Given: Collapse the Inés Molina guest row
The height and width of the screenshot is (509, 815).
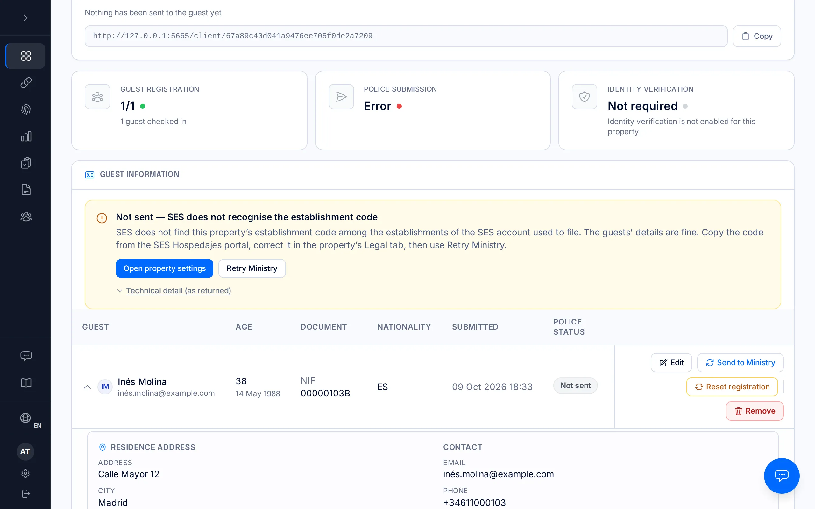Looking at the screenshot, I should pos(87,387).
